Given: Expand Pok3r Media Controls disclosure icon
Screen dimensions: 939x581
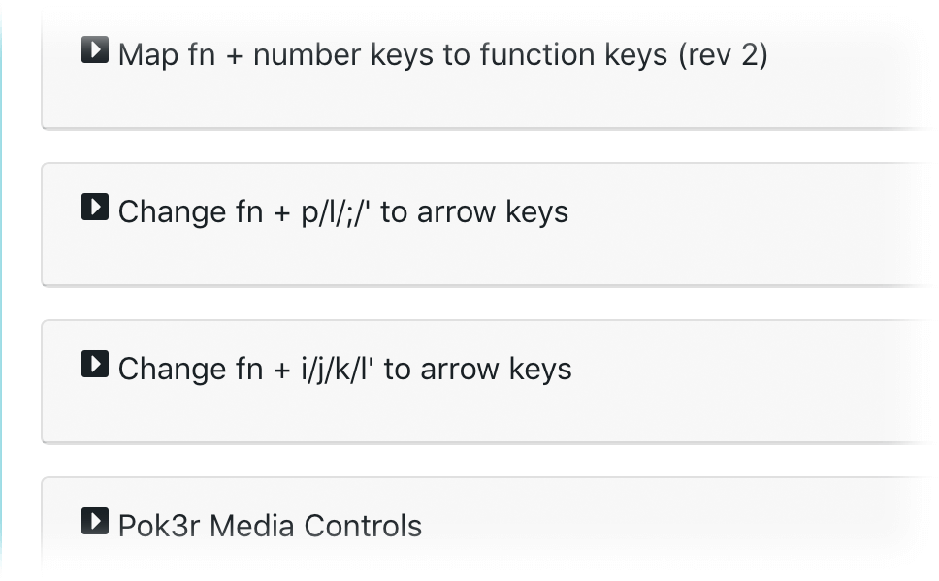Looking at the screenshot, I should point(95,521).
